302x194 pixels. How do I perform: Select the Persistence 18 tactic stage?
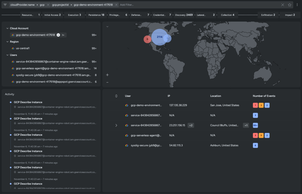click(x=96, y=15)
